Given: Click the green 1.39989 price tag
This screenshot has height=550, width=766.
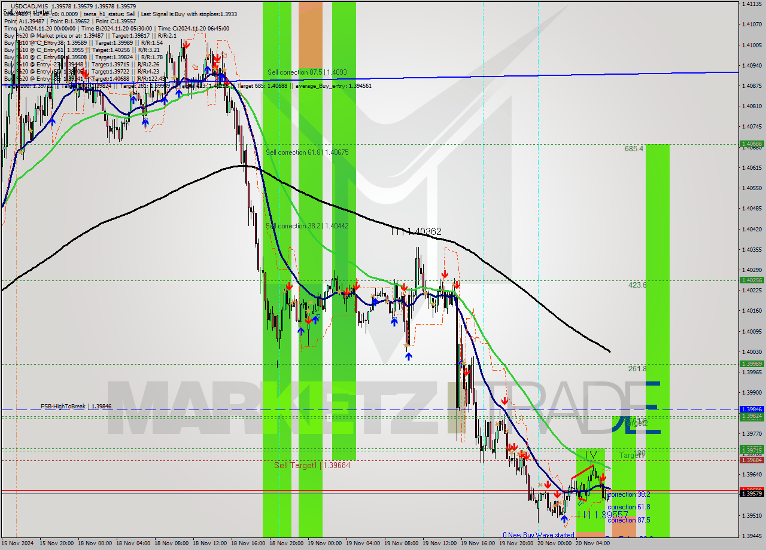Looking at the screenshot, I should point(752,363).
